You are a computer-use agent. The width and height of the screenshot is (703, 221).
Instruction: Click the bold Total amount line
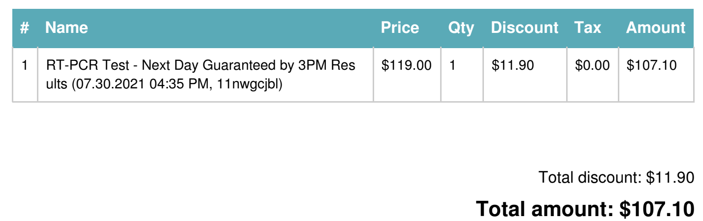[585, 209]
